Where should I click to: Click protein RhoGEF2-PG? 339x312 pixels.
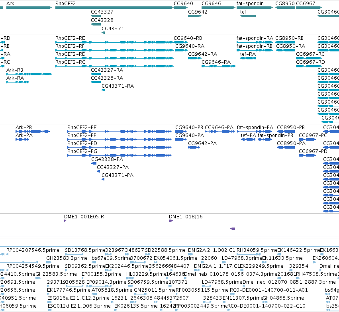pos(120,155)
